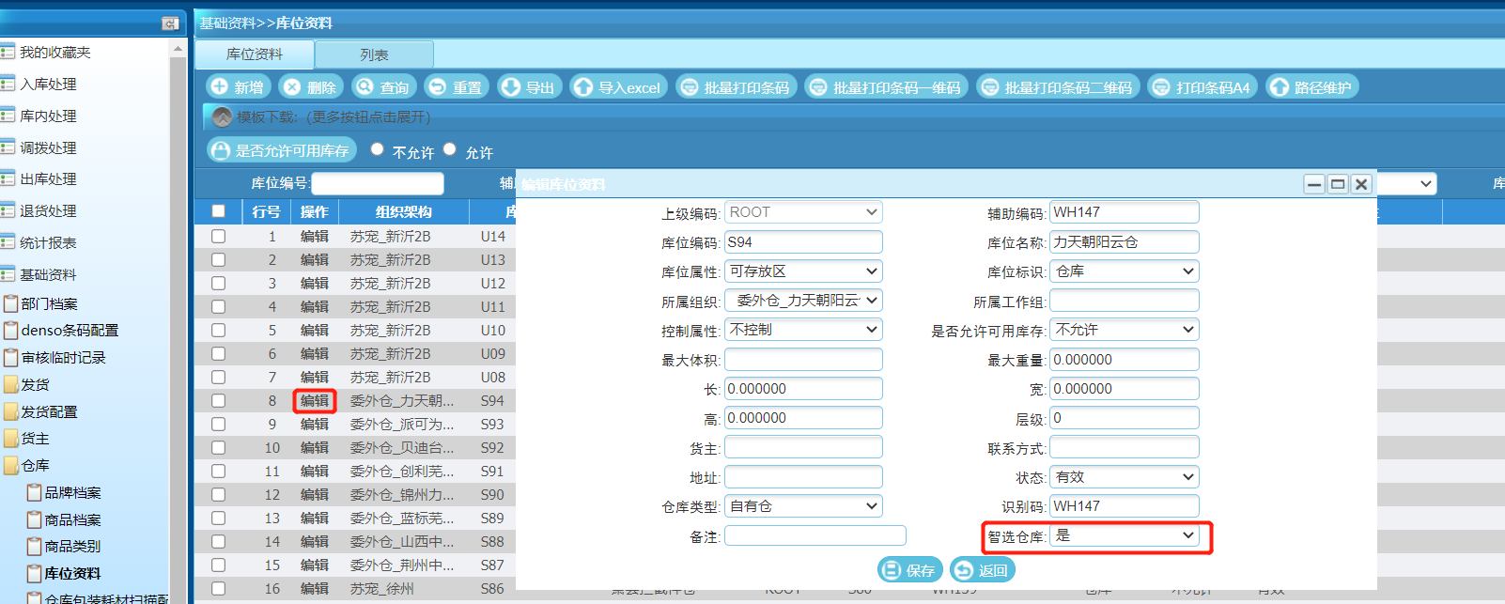Click the 导出 (export) toolbar button
The width and height of the screenshot is (1505, 604).
click(x=530, y=87)
